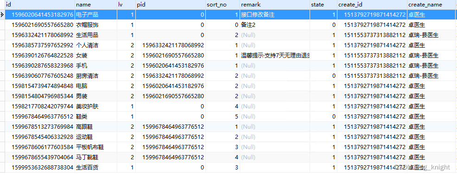The height and width of the screenshot is (175, 457).
Task: Click the name column header
Action: pyautogui.click(x=96, y=4)
